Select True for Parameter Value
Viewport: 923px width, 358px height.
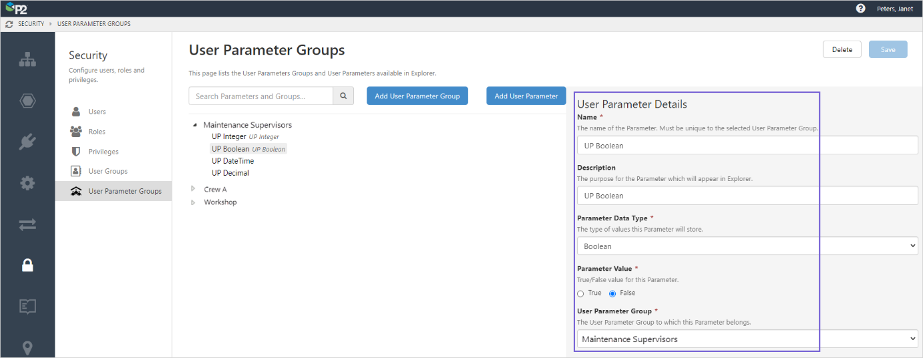[581, 293]
